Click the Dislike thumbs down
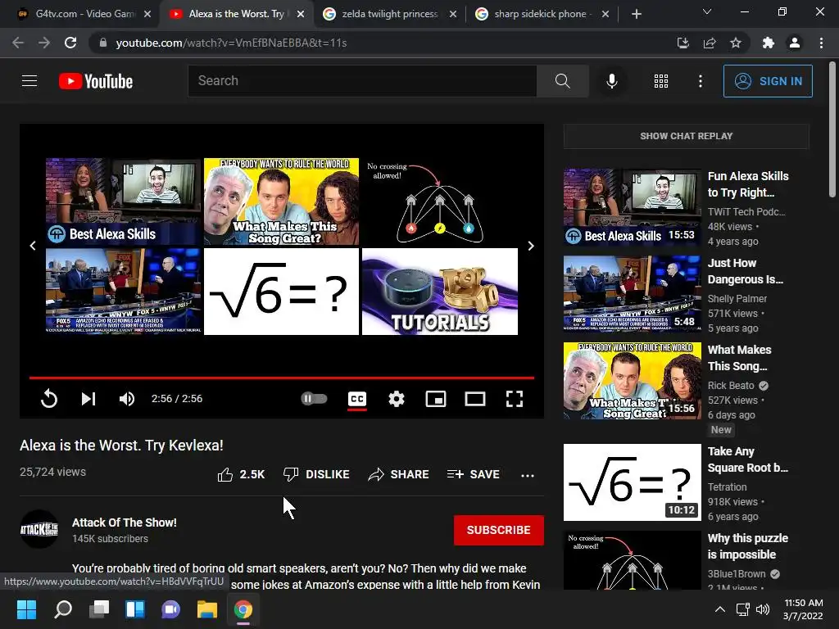 click(316, 474)
